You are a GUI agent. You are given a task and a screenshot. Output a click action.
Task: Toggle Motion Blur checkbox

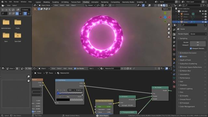coord(181,71)
